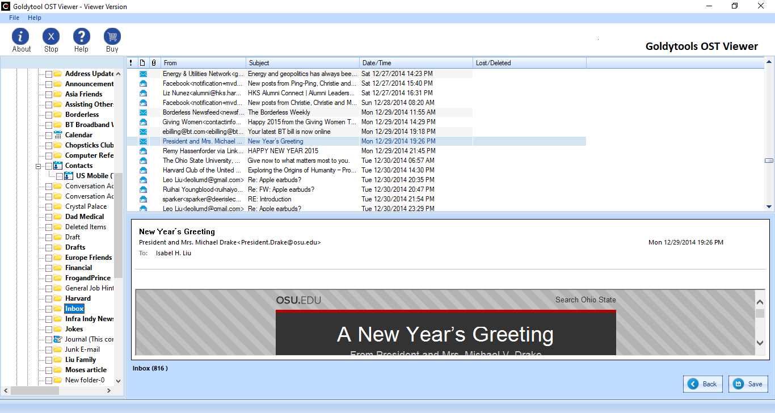Click folder tree horizontal scroll left arrow
This screenshot has height=413, width=775.
pyautogui.click(x=6, y=391)
